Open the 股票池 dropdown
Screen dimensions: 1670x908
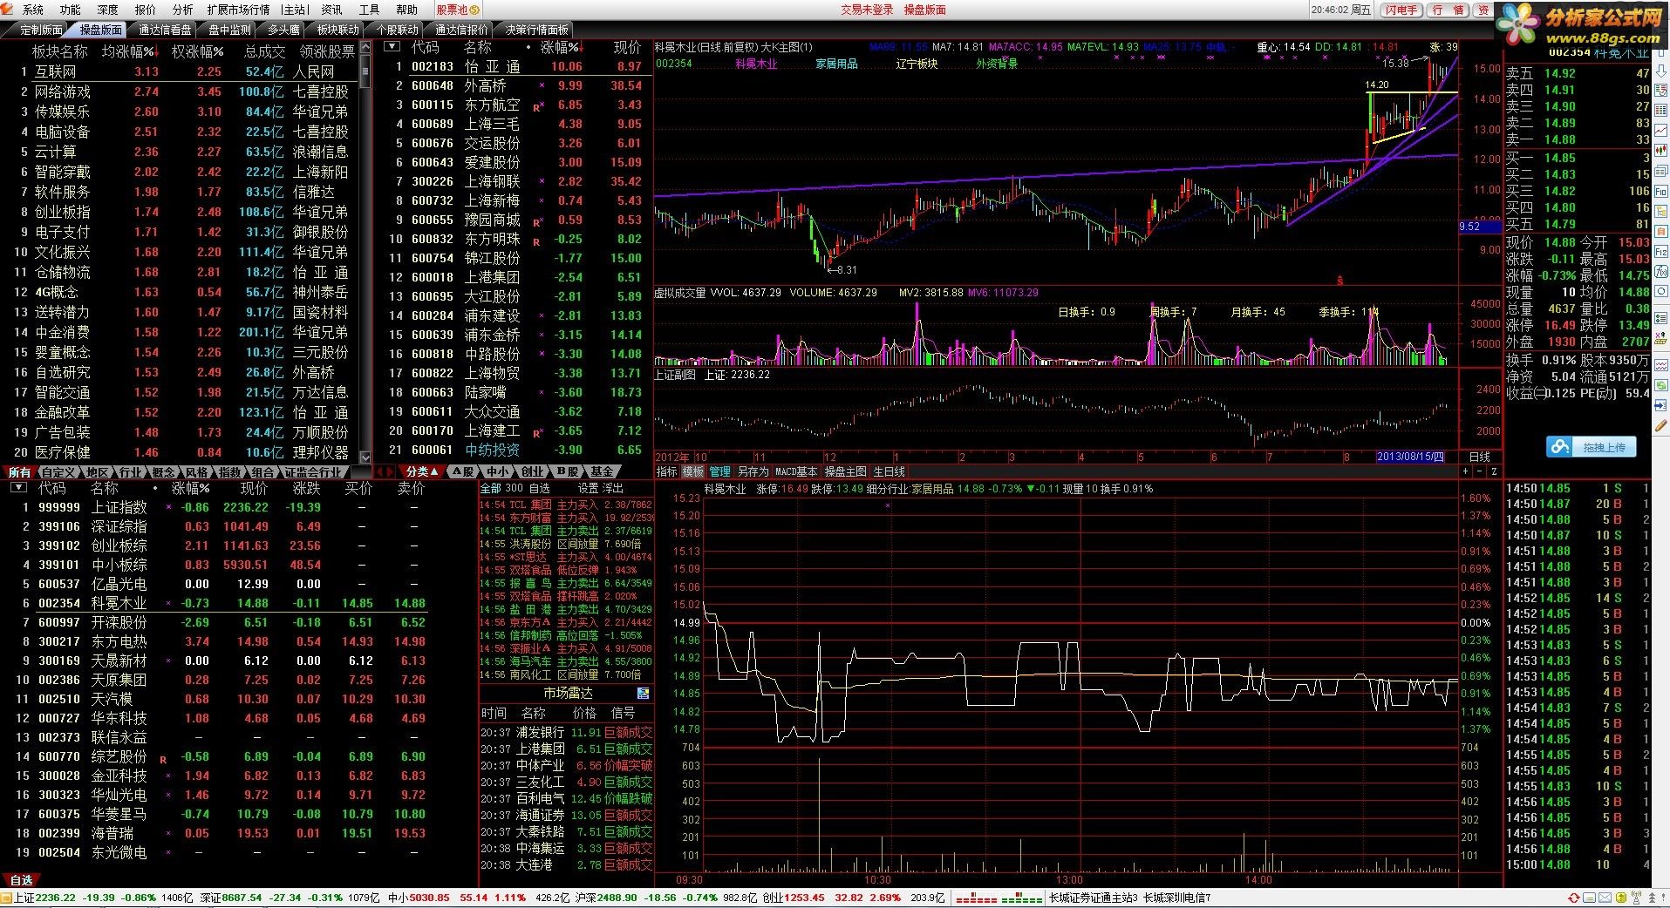458,10
